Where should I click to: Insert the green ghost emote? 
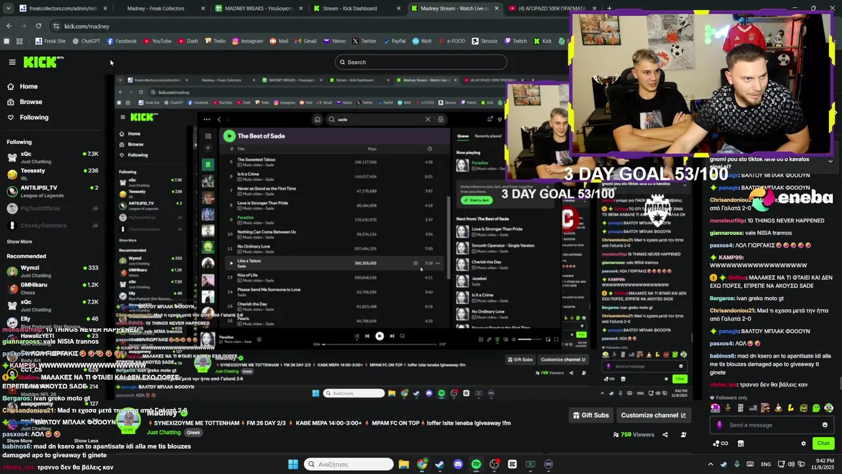pos(816,408)
